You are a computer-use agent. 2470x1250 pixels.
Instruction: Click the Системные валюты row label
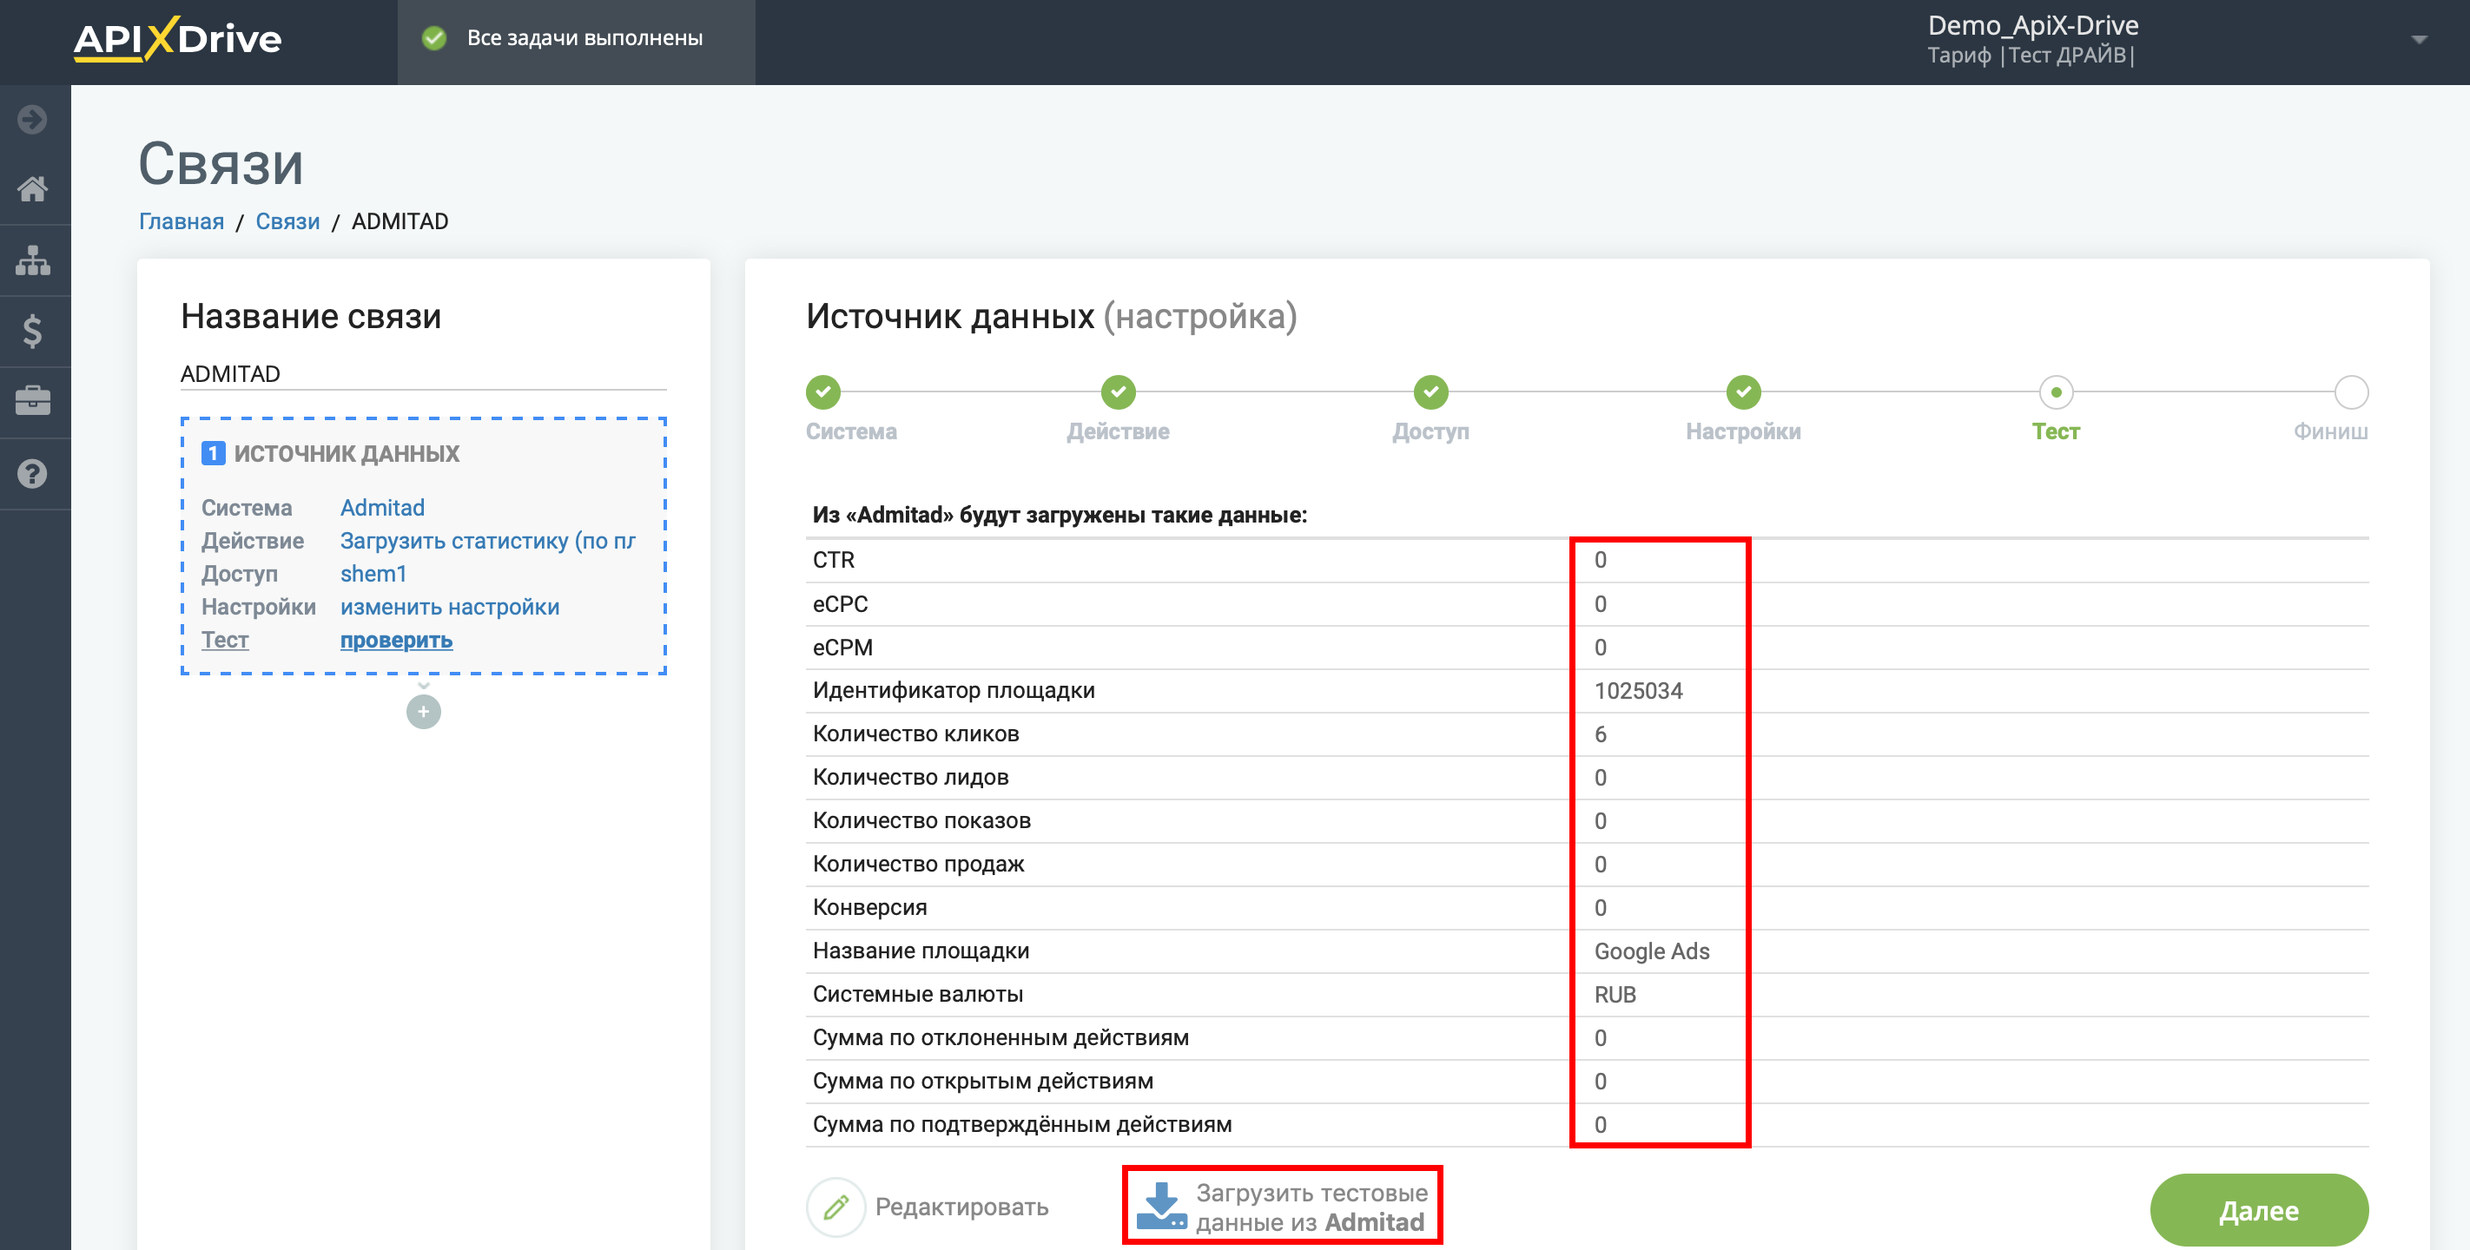tap(918, 994)
